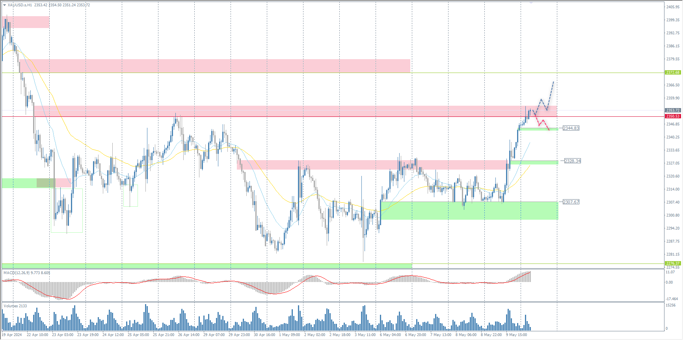Click the 2340.25 price scale value
The height and width of the screenshot is (340, 683).
coord(673,137)
